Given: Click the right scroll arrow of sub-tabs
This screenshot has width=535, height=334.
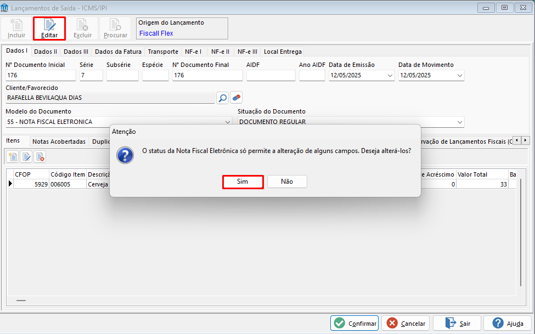Looking at the screenshot, I should point(526,140).
